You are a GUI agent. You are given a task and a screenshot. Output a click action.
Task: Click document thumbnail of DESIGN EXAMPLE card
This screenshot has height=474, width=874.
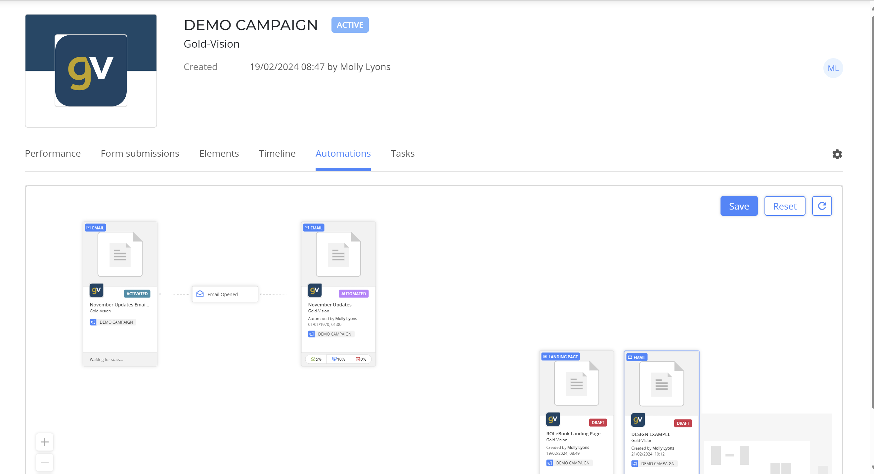coord(662,384)
